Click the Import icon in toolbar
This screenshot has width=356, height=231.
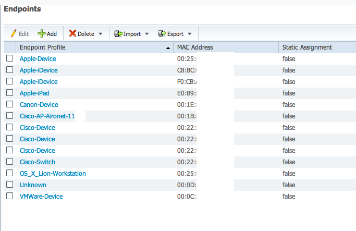pyautogui.click(x=118, y=33)
